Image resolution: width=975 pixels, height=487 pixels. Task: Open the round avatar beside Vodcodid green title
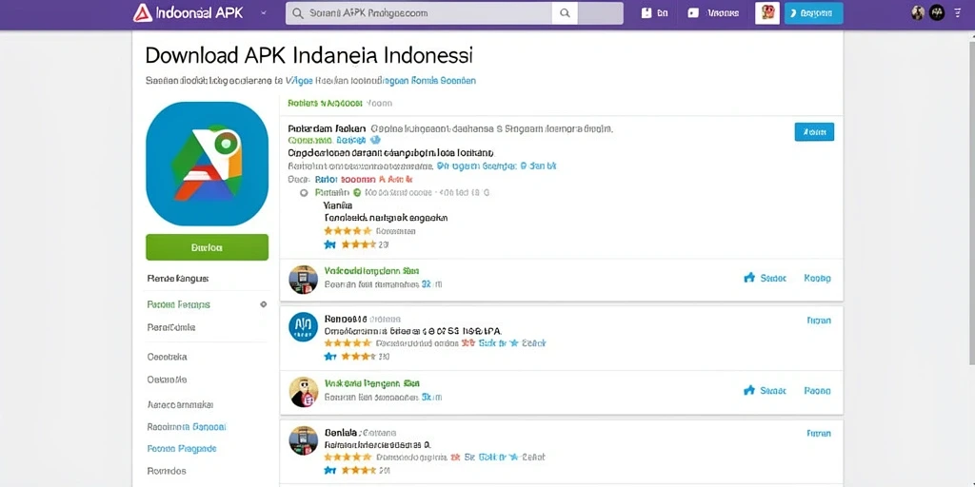(304, 280)
